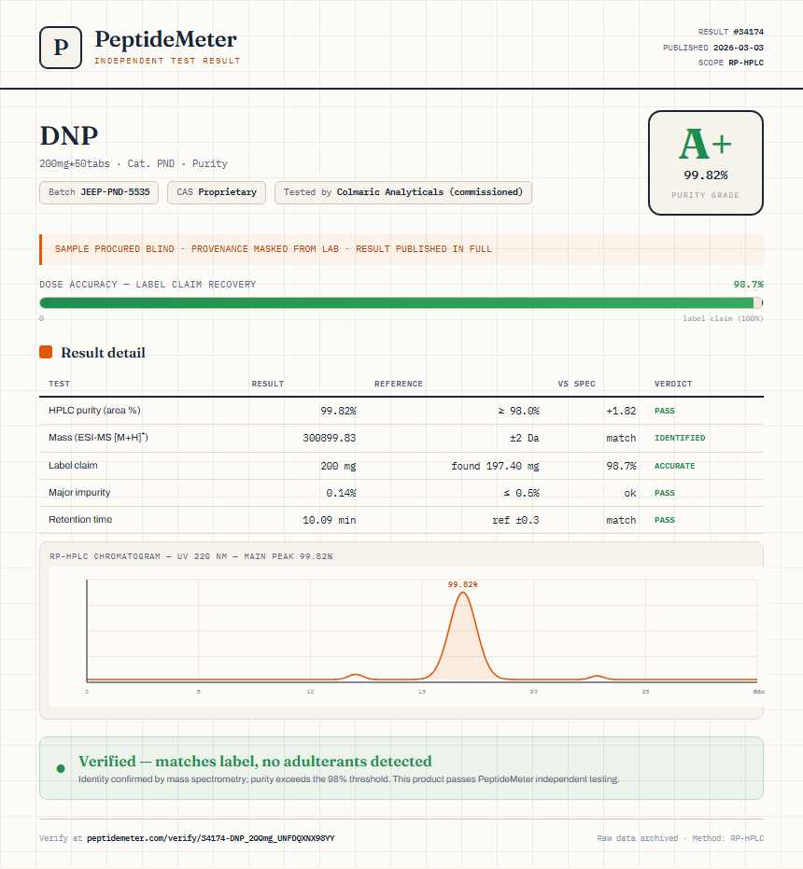Select the Major impurity row label
Viewport: 803px width, 869px height.
[x=79, y=492]
